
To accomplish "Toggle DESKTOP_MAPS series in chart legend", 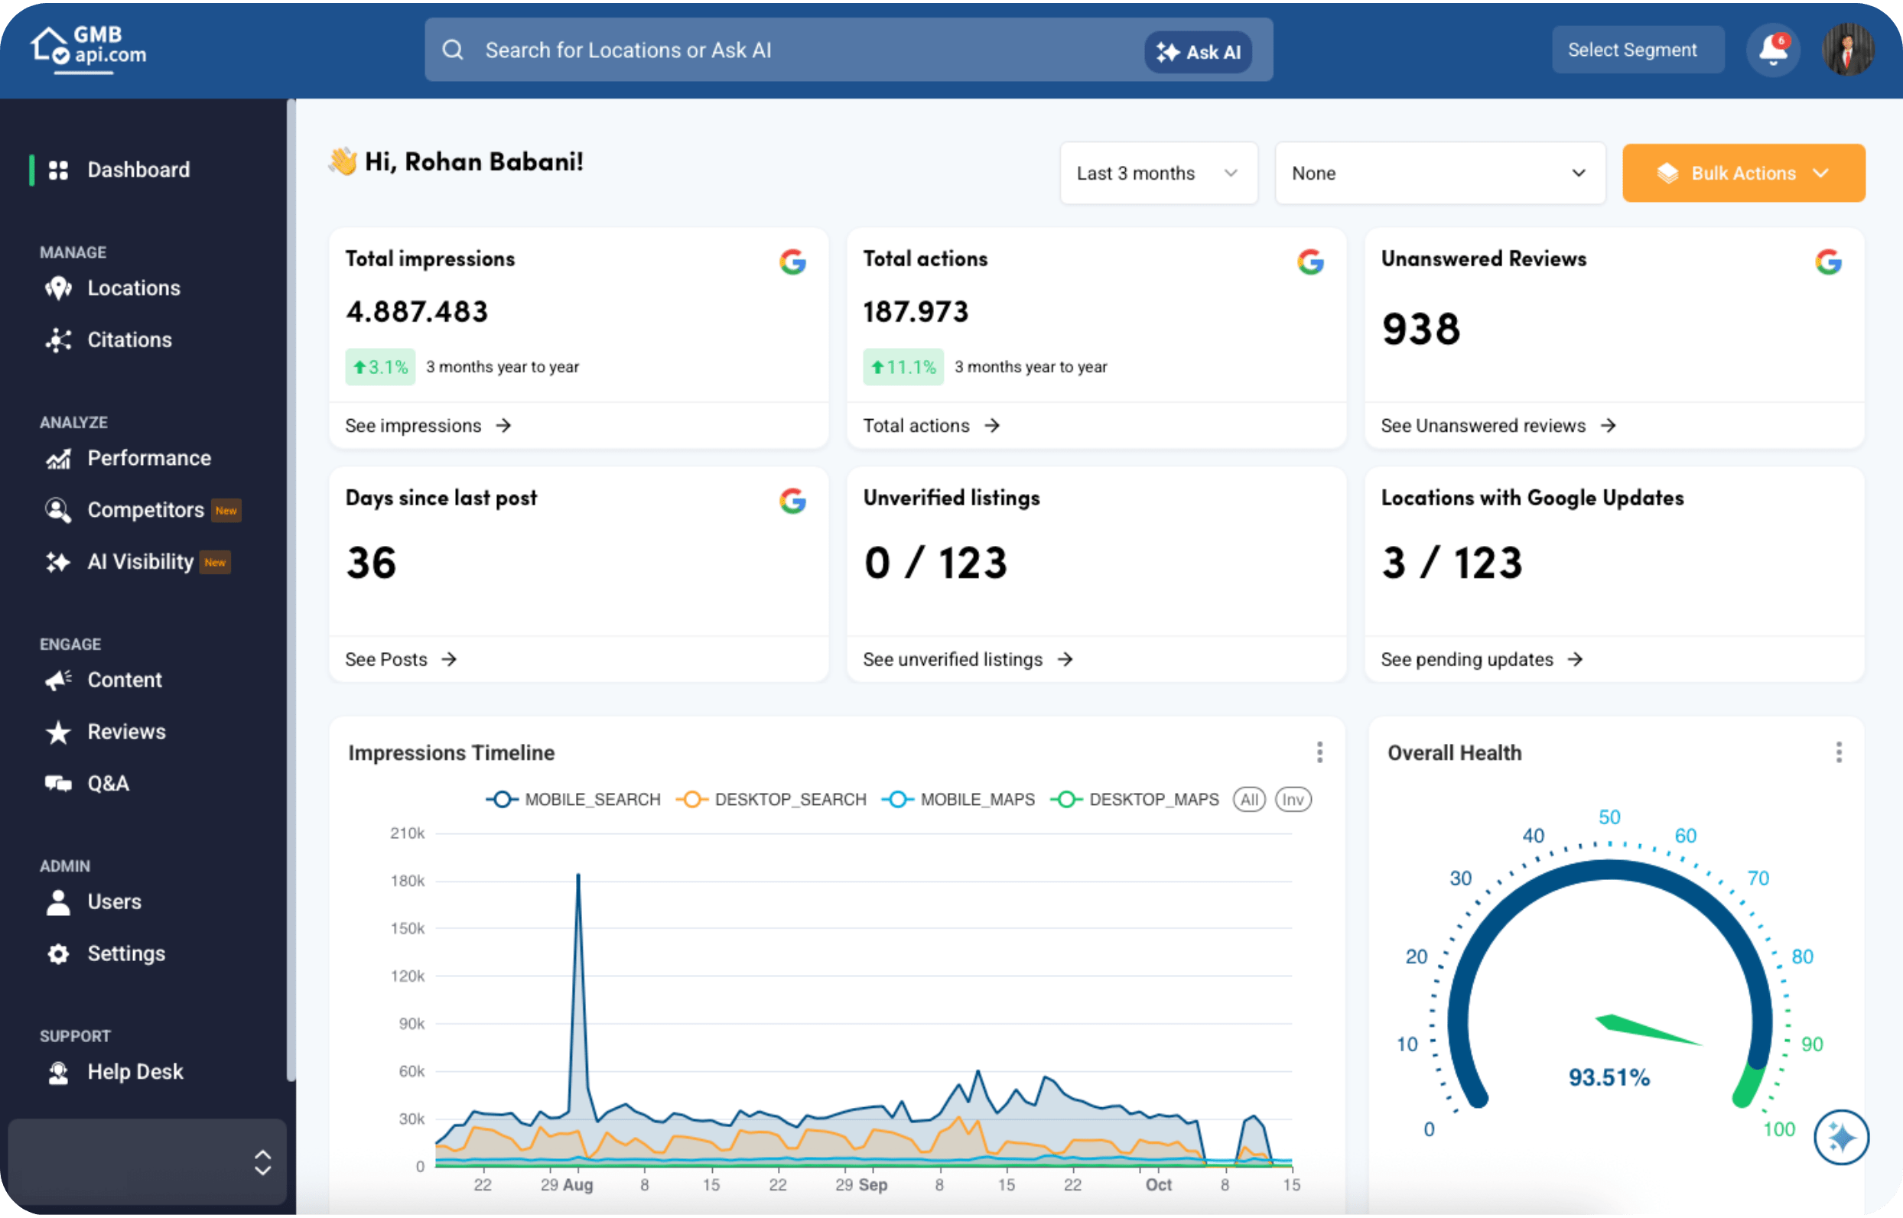I will (x=1135, y=799).
